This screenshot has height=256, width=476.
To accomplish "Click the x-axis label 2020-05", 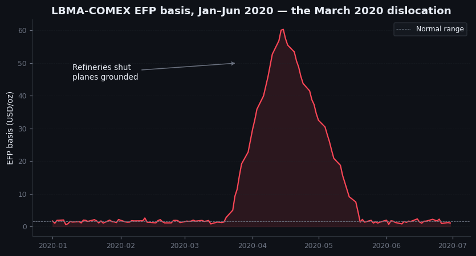I will click(x=319, y=245).
